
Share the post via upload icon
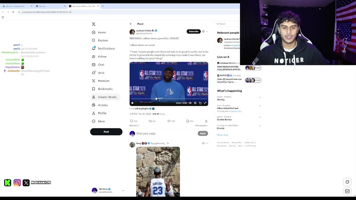pos(206,121)
